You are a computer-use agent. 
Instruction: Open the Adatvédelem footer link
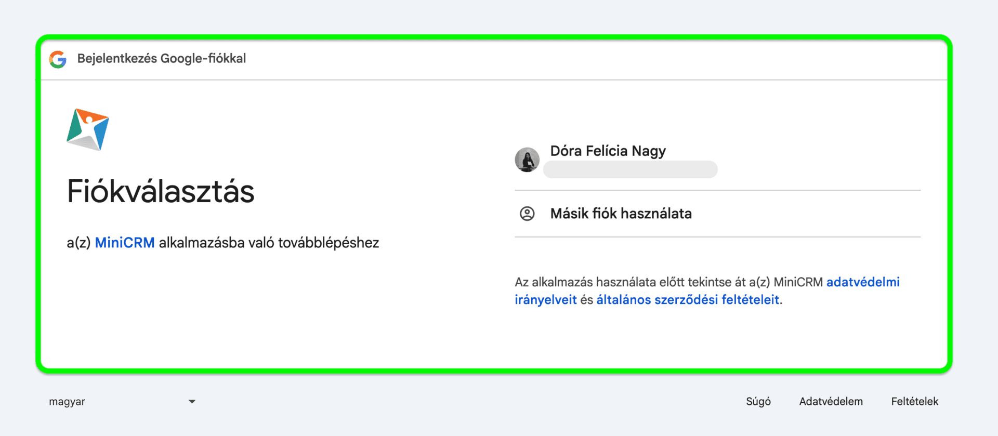pos(831,401)
